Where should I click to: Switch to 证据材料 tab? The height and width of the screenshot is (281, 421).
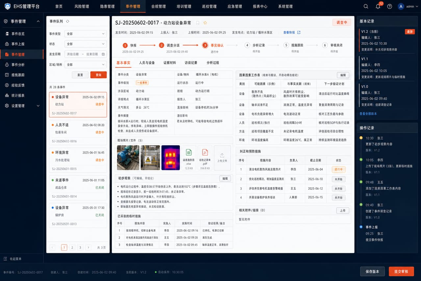coord(170,63)
